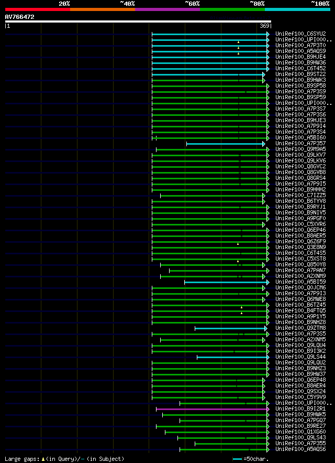Select the UniRef100_A7P3S6 label
Image resolution: width=335 pixels, height=463 pixels.
point(300,114)
